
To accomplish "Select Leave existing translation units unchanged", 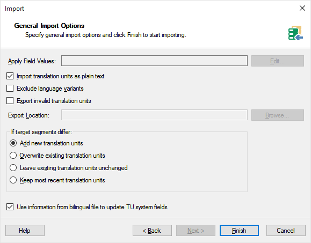I will (x=13, y=168).
